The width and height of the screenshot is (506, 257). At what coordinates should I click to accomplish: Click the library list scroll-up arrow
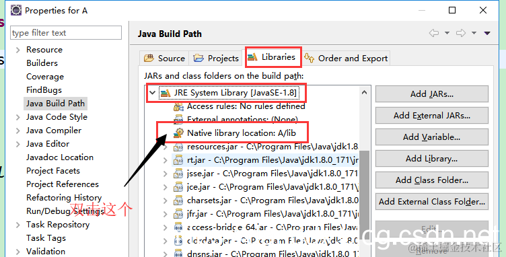click(x=364, y=93)
